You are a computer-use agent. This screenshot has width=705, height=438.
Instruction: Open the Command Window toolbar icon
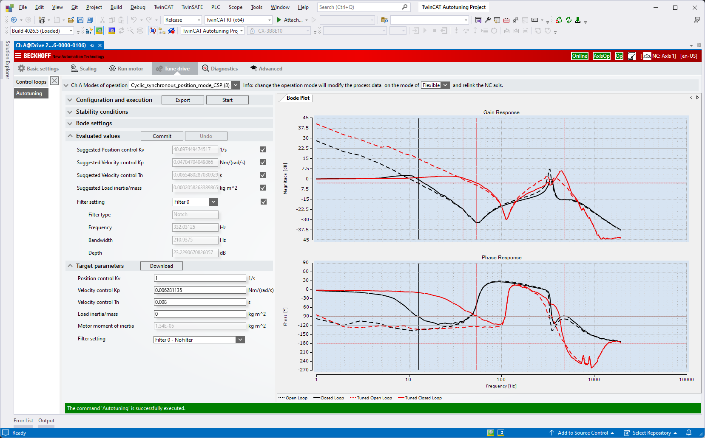(x=534, y=20)
